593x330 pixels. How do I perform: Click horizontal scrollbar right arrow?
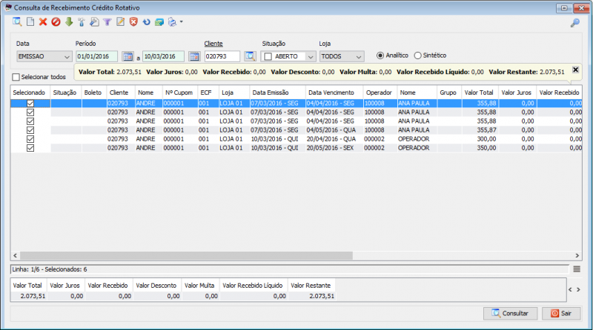tap(577, 255)
